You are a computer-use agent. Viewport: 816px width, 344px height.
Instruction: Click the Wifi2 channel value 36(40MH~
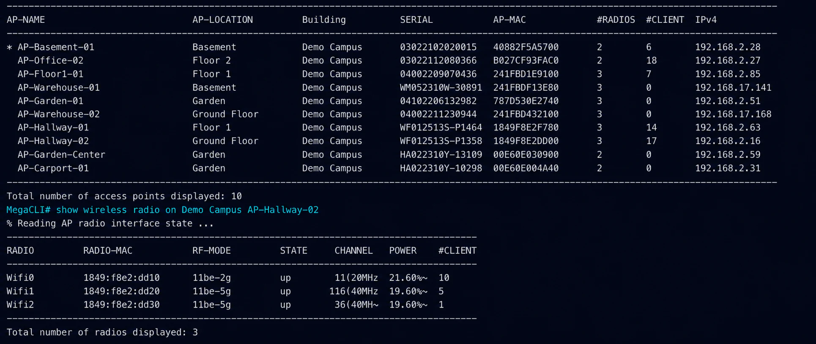point(356,305)
